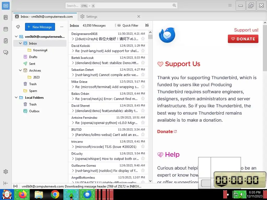
Task: Click the search magnifier icon
Action: (x=174, y=5)
